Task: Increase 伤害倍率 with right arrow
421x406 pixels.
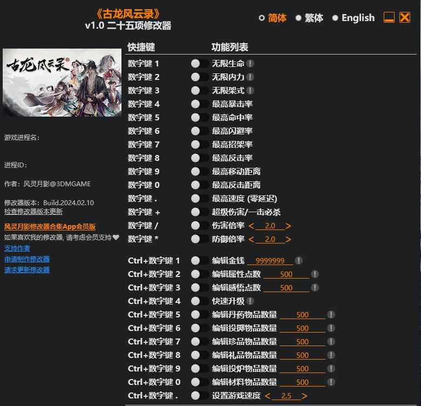Action: [x=288, y=226]
